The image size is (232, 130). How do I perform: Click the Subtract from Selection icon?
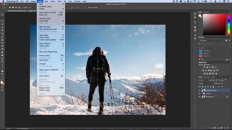(16, 7)
